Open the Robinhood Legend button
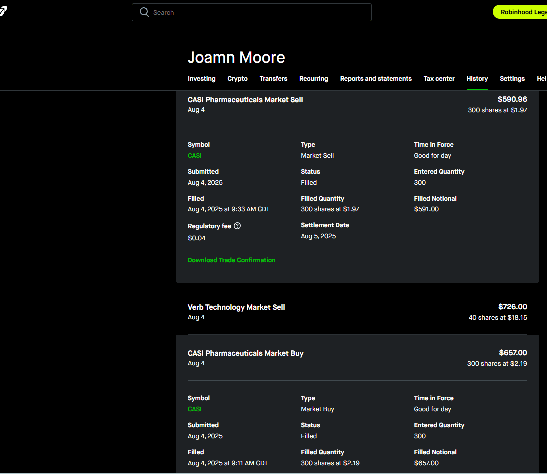Image resolution: width=547 pixels, height=474 pixels. (520, 12)
